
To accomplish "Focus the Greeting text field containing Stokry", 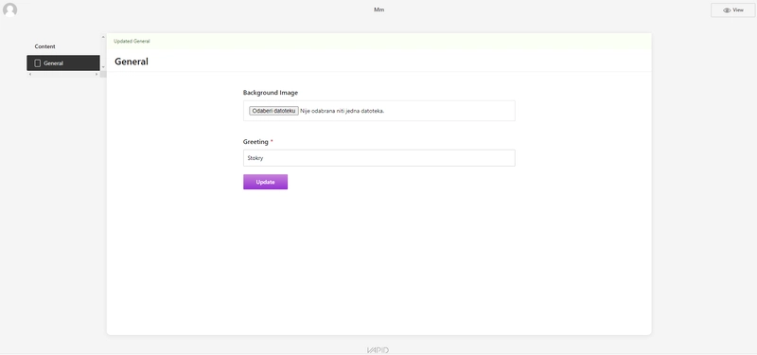I will (x=379, y=158).
